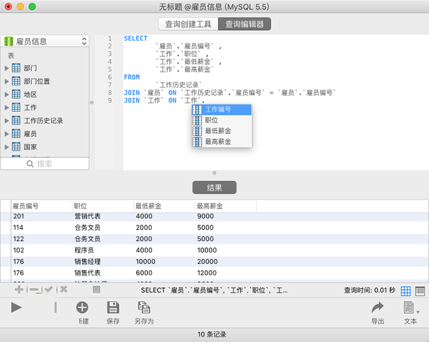429x342 pixels.
Task: Expand the 国家 table tree node
Action: [7, 147]
